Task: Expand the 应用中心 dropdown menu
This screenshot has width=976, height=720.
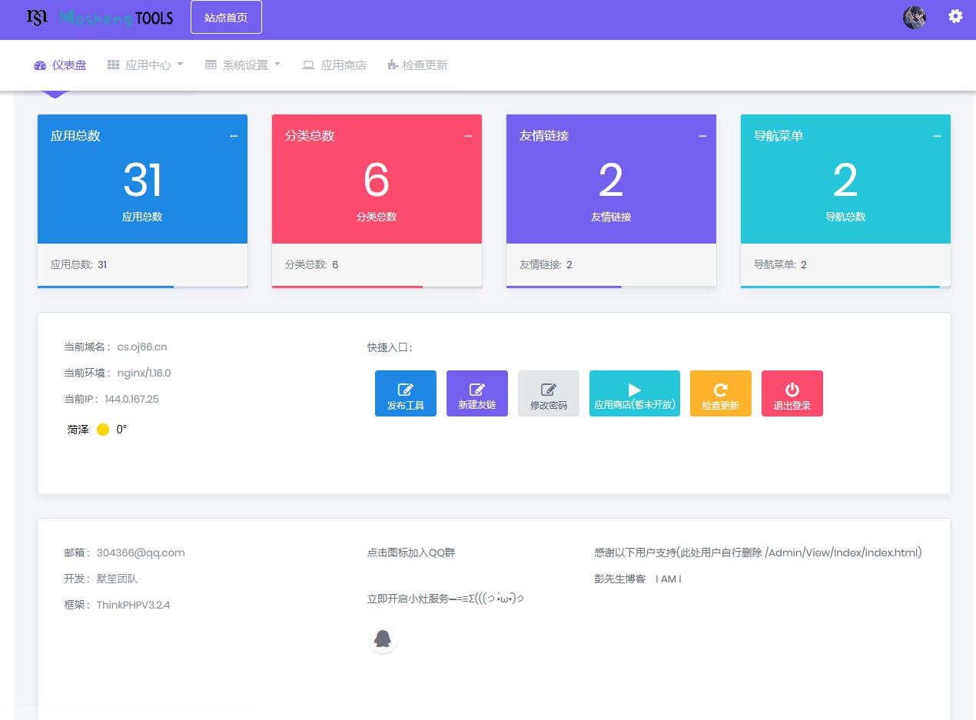Action: coord(146,65)
